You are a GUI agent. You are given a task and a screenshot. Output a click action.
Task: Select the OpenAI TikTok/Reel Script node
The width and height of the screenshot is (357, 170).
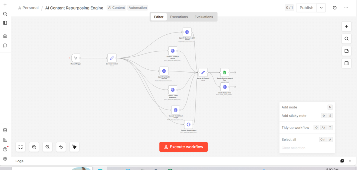175,110
